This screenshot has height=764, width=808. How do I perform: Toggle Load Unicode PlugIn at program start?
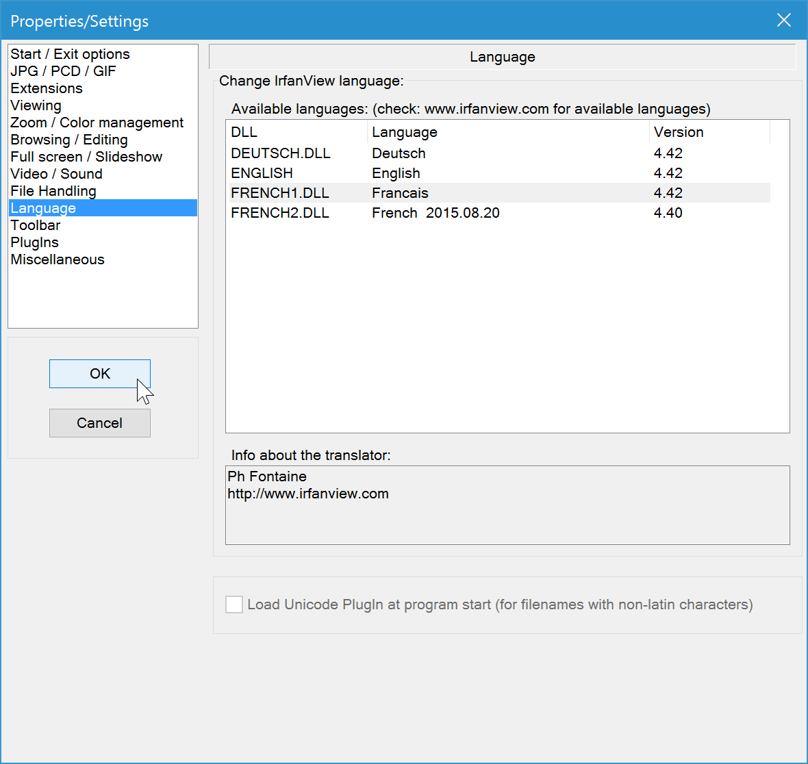click(234, 604)
